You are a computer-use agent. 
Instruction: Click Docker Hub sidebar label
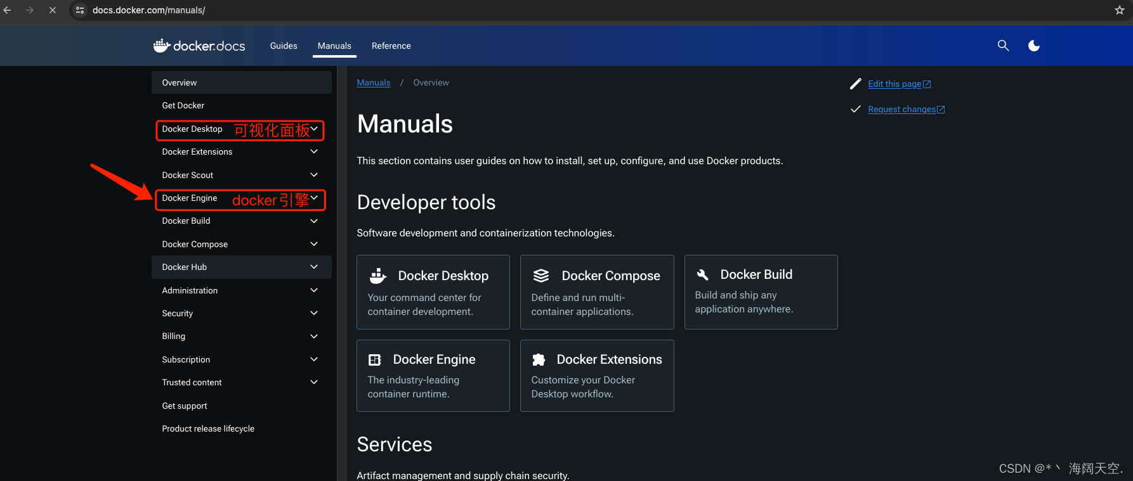[185, 267]
